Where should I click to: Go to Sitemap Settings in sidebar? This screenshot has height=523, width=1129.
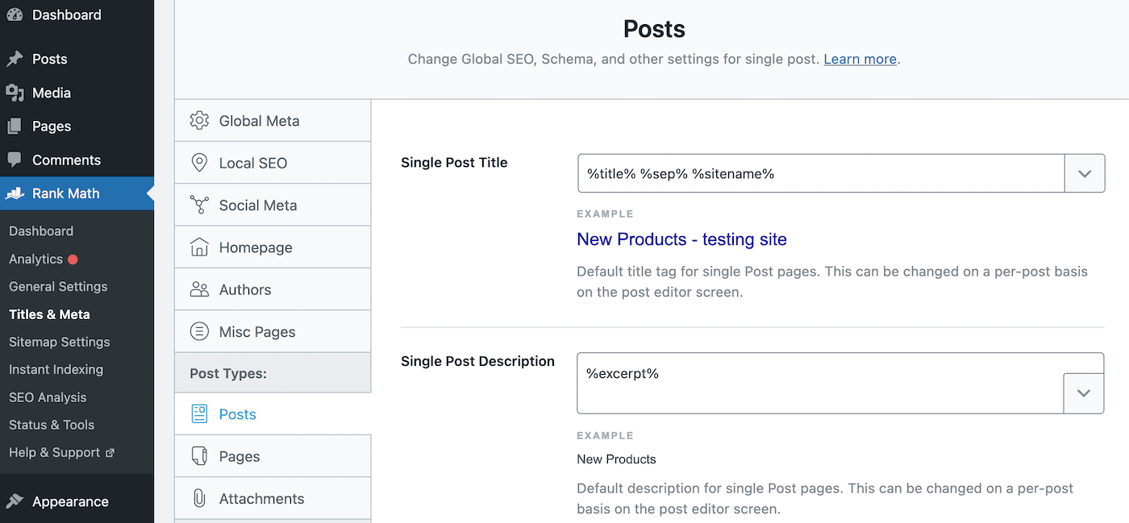59,342
